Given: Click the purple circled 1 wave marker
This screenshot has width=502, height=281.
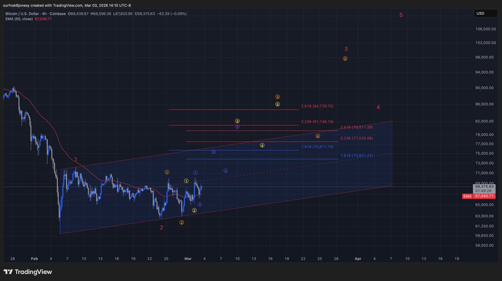Looking at the screenshot, I should tap(195, 172).
